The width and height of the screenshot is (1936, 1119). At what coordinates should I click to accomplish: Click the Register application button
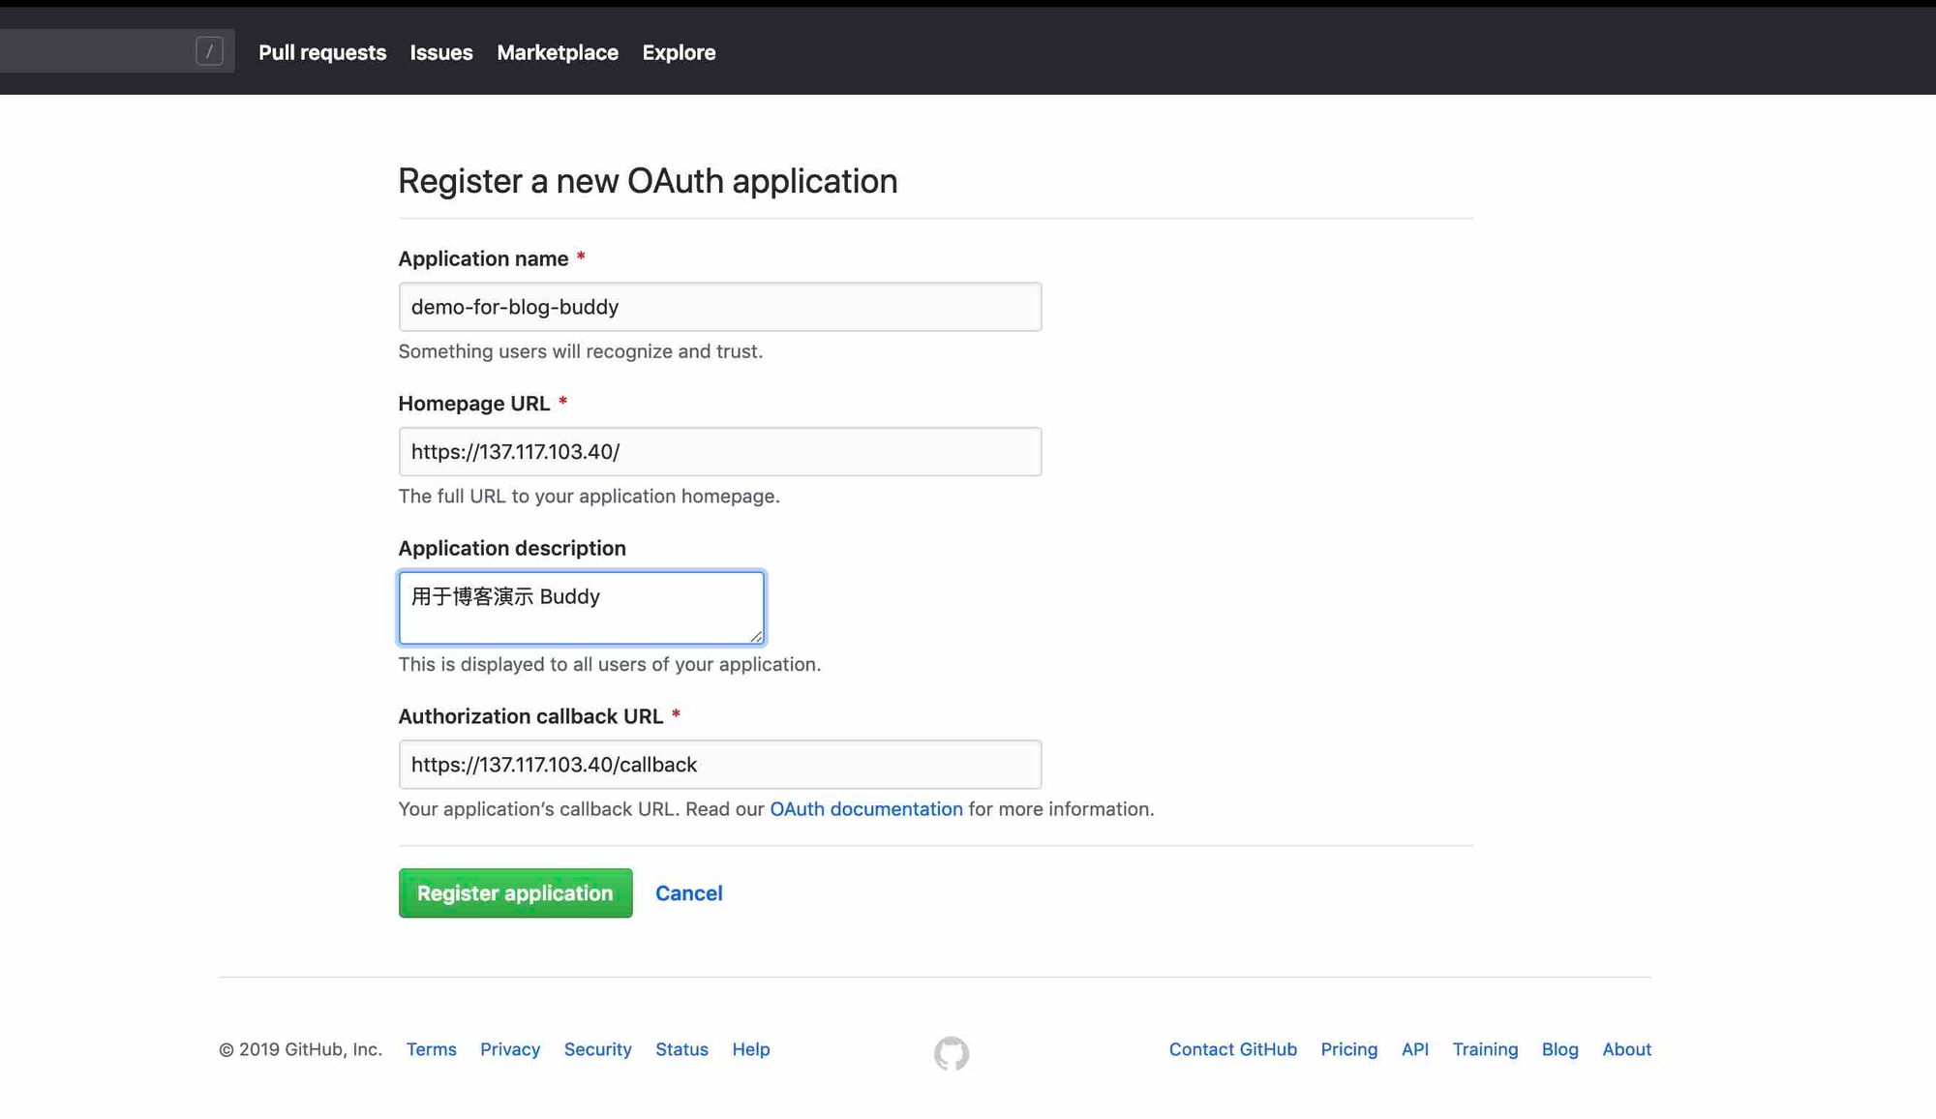[x=515, y=893]
